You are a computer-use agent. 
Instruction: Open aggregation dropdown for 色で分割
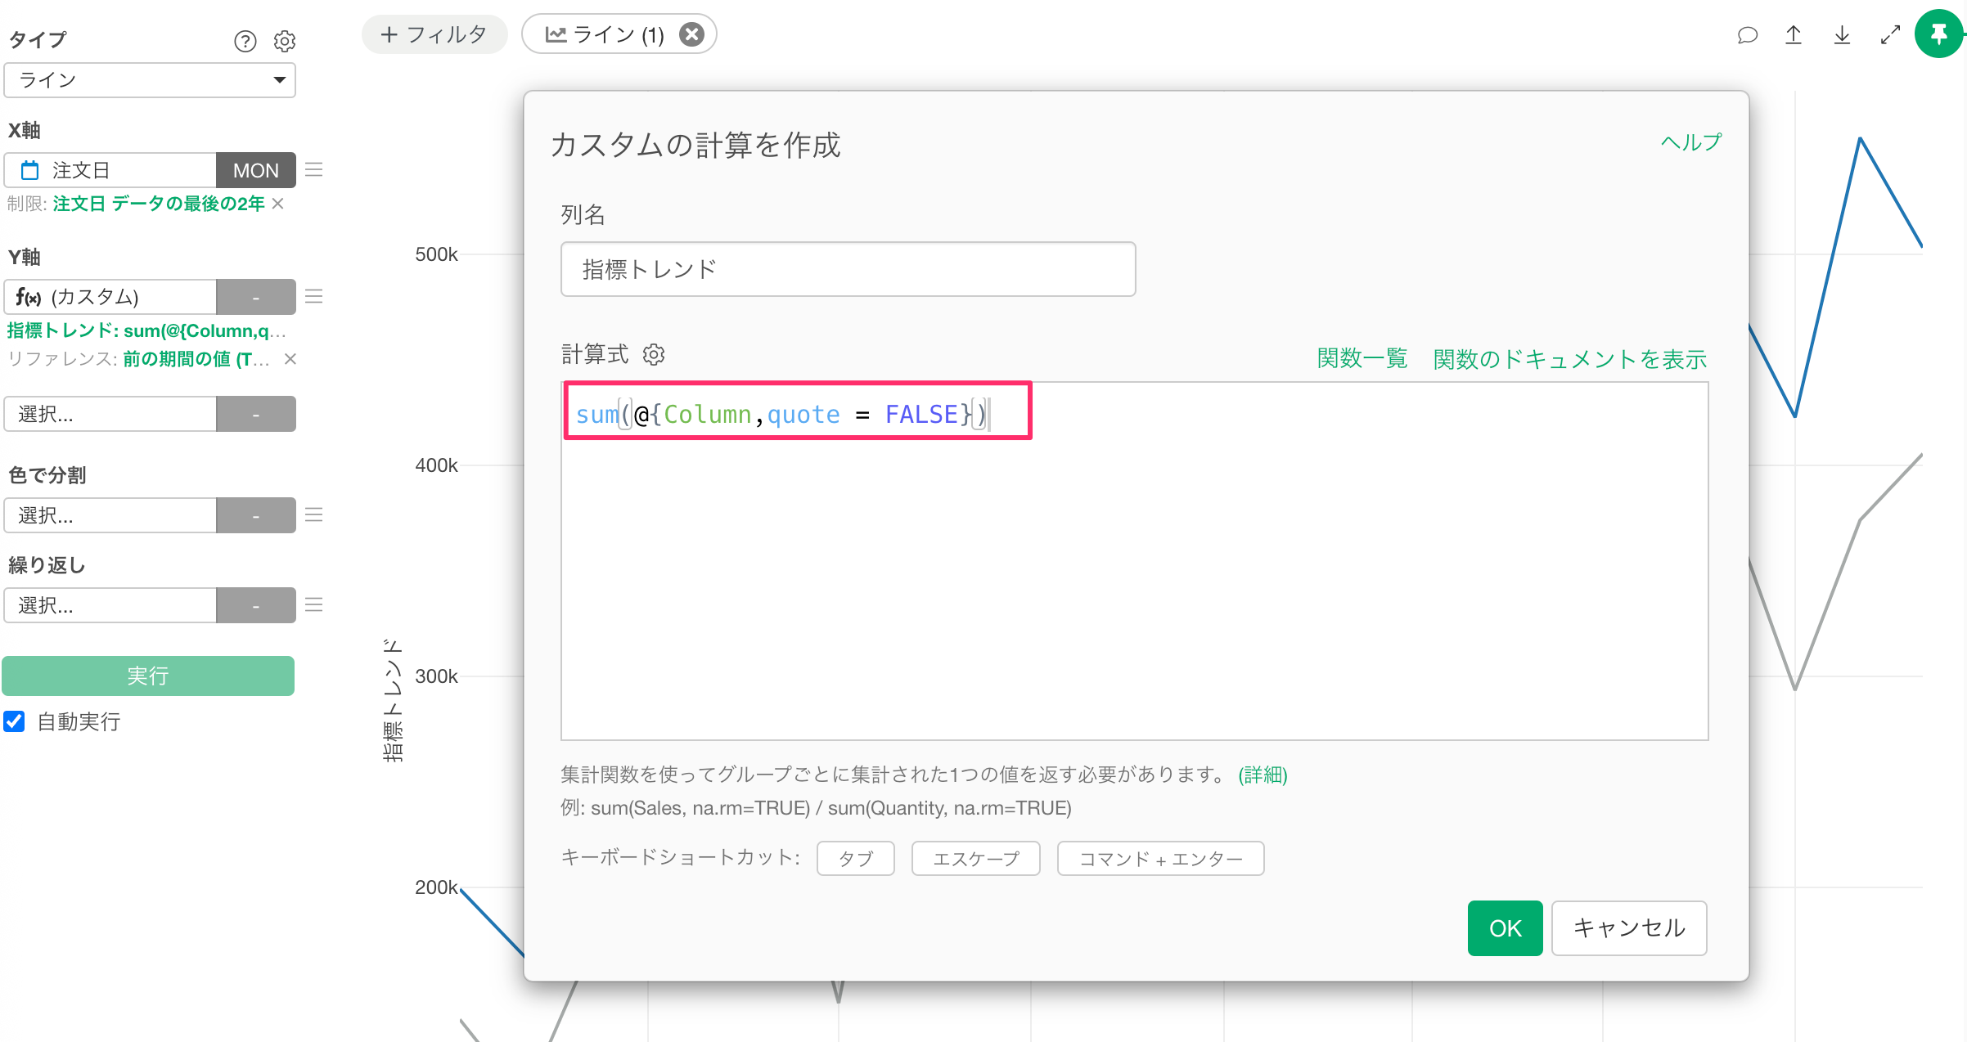[x=256, y=515]
